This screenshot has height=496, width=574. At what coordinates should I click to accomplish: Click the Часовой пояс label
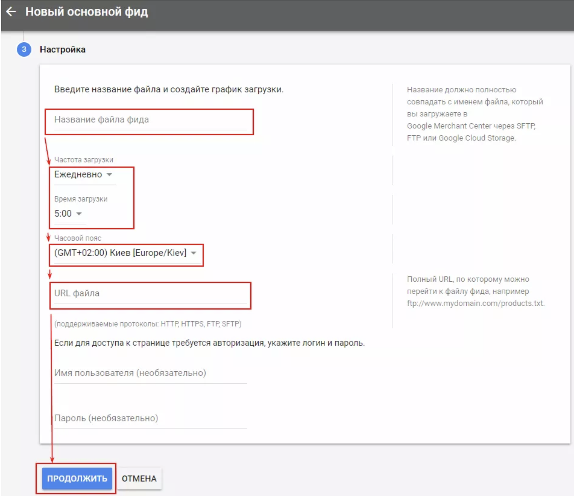coord(78,238)
